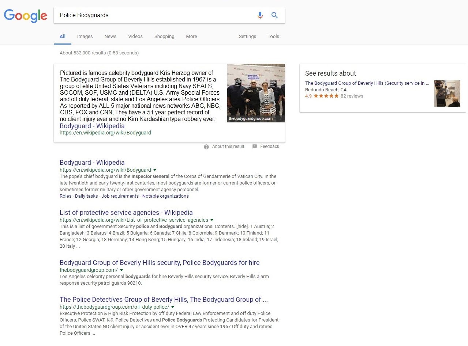
Task: Open first result Bodyguard - Wikipedia title
Action: [92, 163]
